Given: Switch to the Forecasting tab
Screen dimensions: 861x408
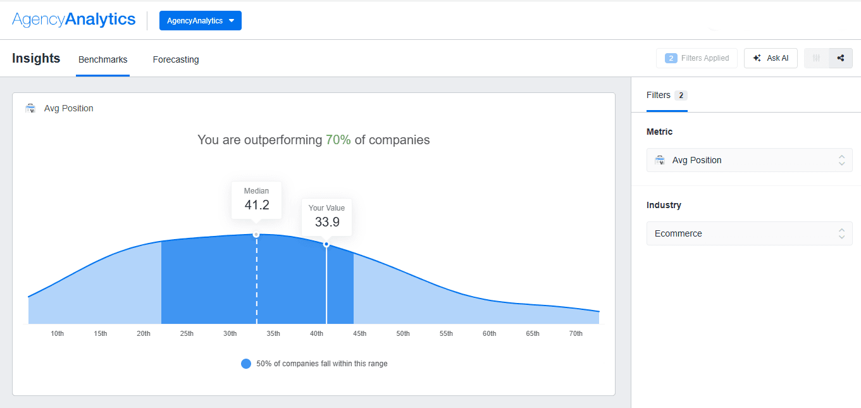Looking at the screenshot, I should 176,59.
